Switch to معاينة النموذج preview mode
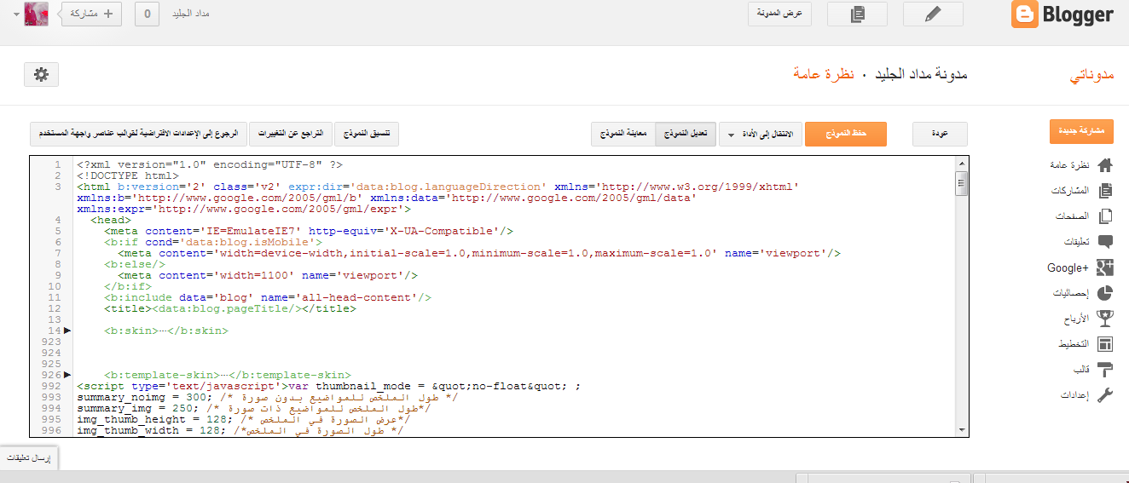The image size is (1129, 483). pyautogui.click(x=622, y=135)
